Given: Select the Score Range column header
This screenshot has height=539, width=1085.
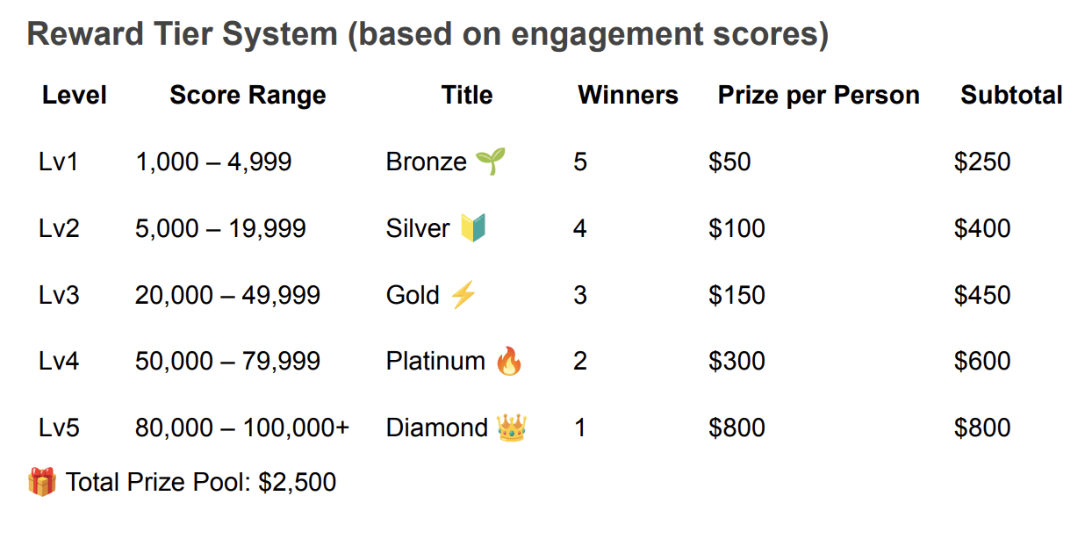Looking at the screenshot, I should tap(248, 95).
